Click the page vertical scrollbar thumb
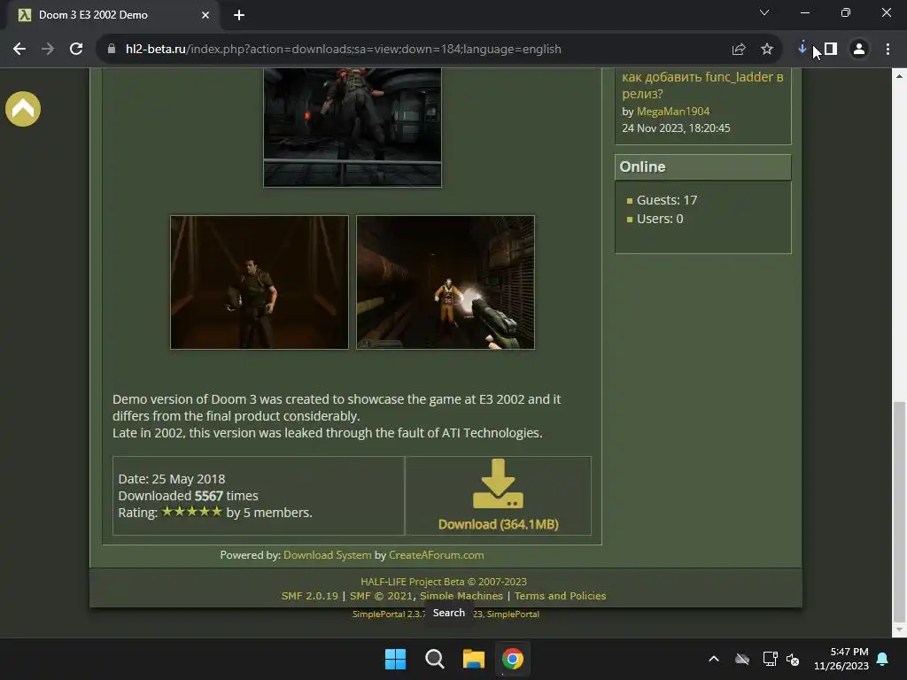The height and width of the screenshot is (680, 907). (899, 512)
